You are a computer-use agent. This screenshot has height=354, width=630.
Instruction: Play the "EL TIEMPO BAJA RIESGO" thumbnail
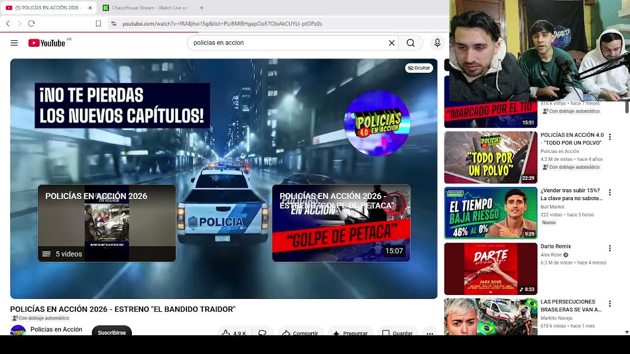click(491, 213)
